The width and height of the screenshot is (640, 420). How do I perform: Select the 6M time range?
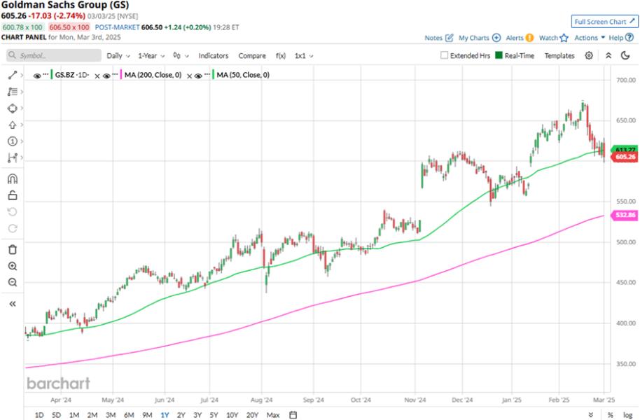click(129, 414)
